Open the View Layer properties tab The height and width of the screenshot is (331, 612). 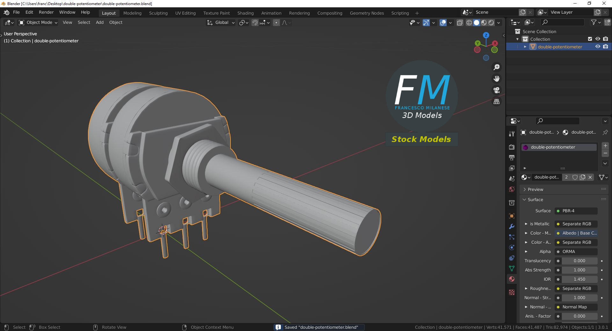512,168
